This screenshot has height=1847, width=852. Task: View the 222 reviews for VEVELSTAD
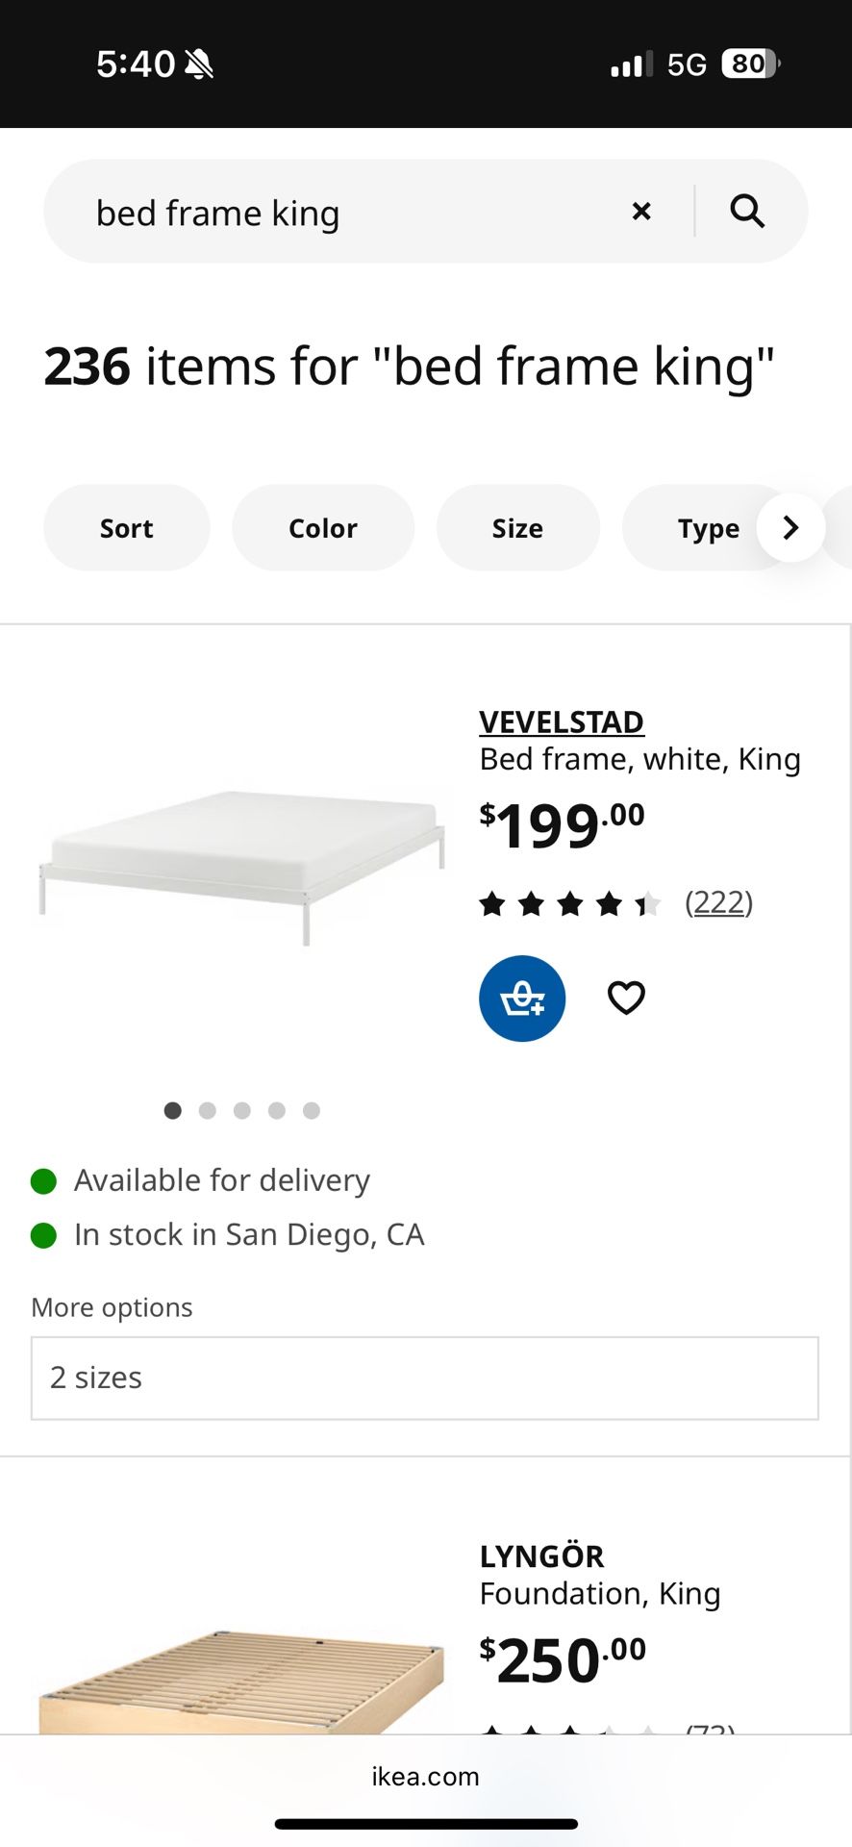click(x=718, y=903)
